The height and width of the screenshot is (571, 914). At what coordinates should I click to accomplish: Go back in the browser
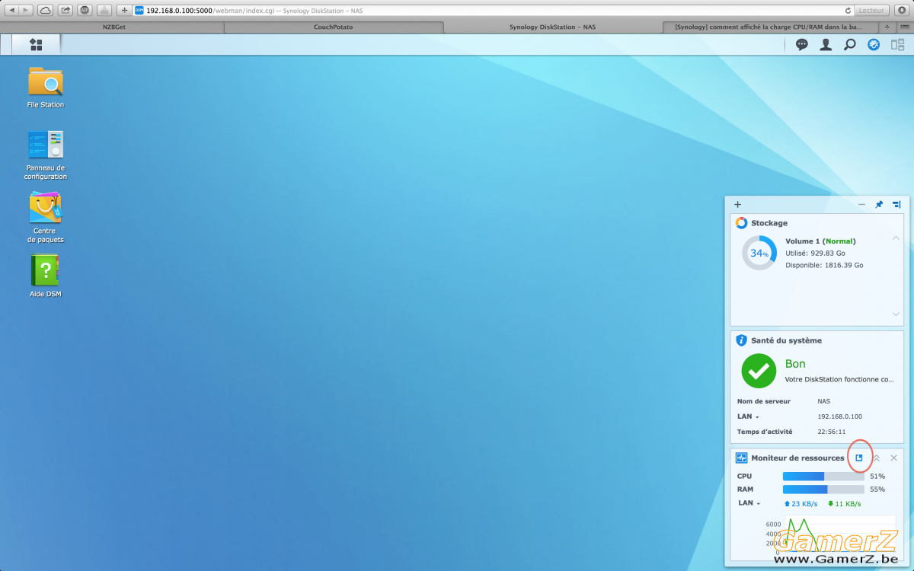pyautogui.click(x=11, y=10)
